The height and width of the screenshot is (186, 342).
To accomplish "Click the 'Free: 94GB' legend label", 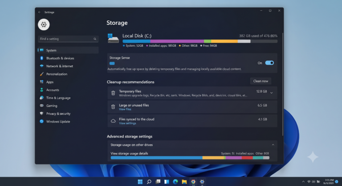I will pos(210,46).
